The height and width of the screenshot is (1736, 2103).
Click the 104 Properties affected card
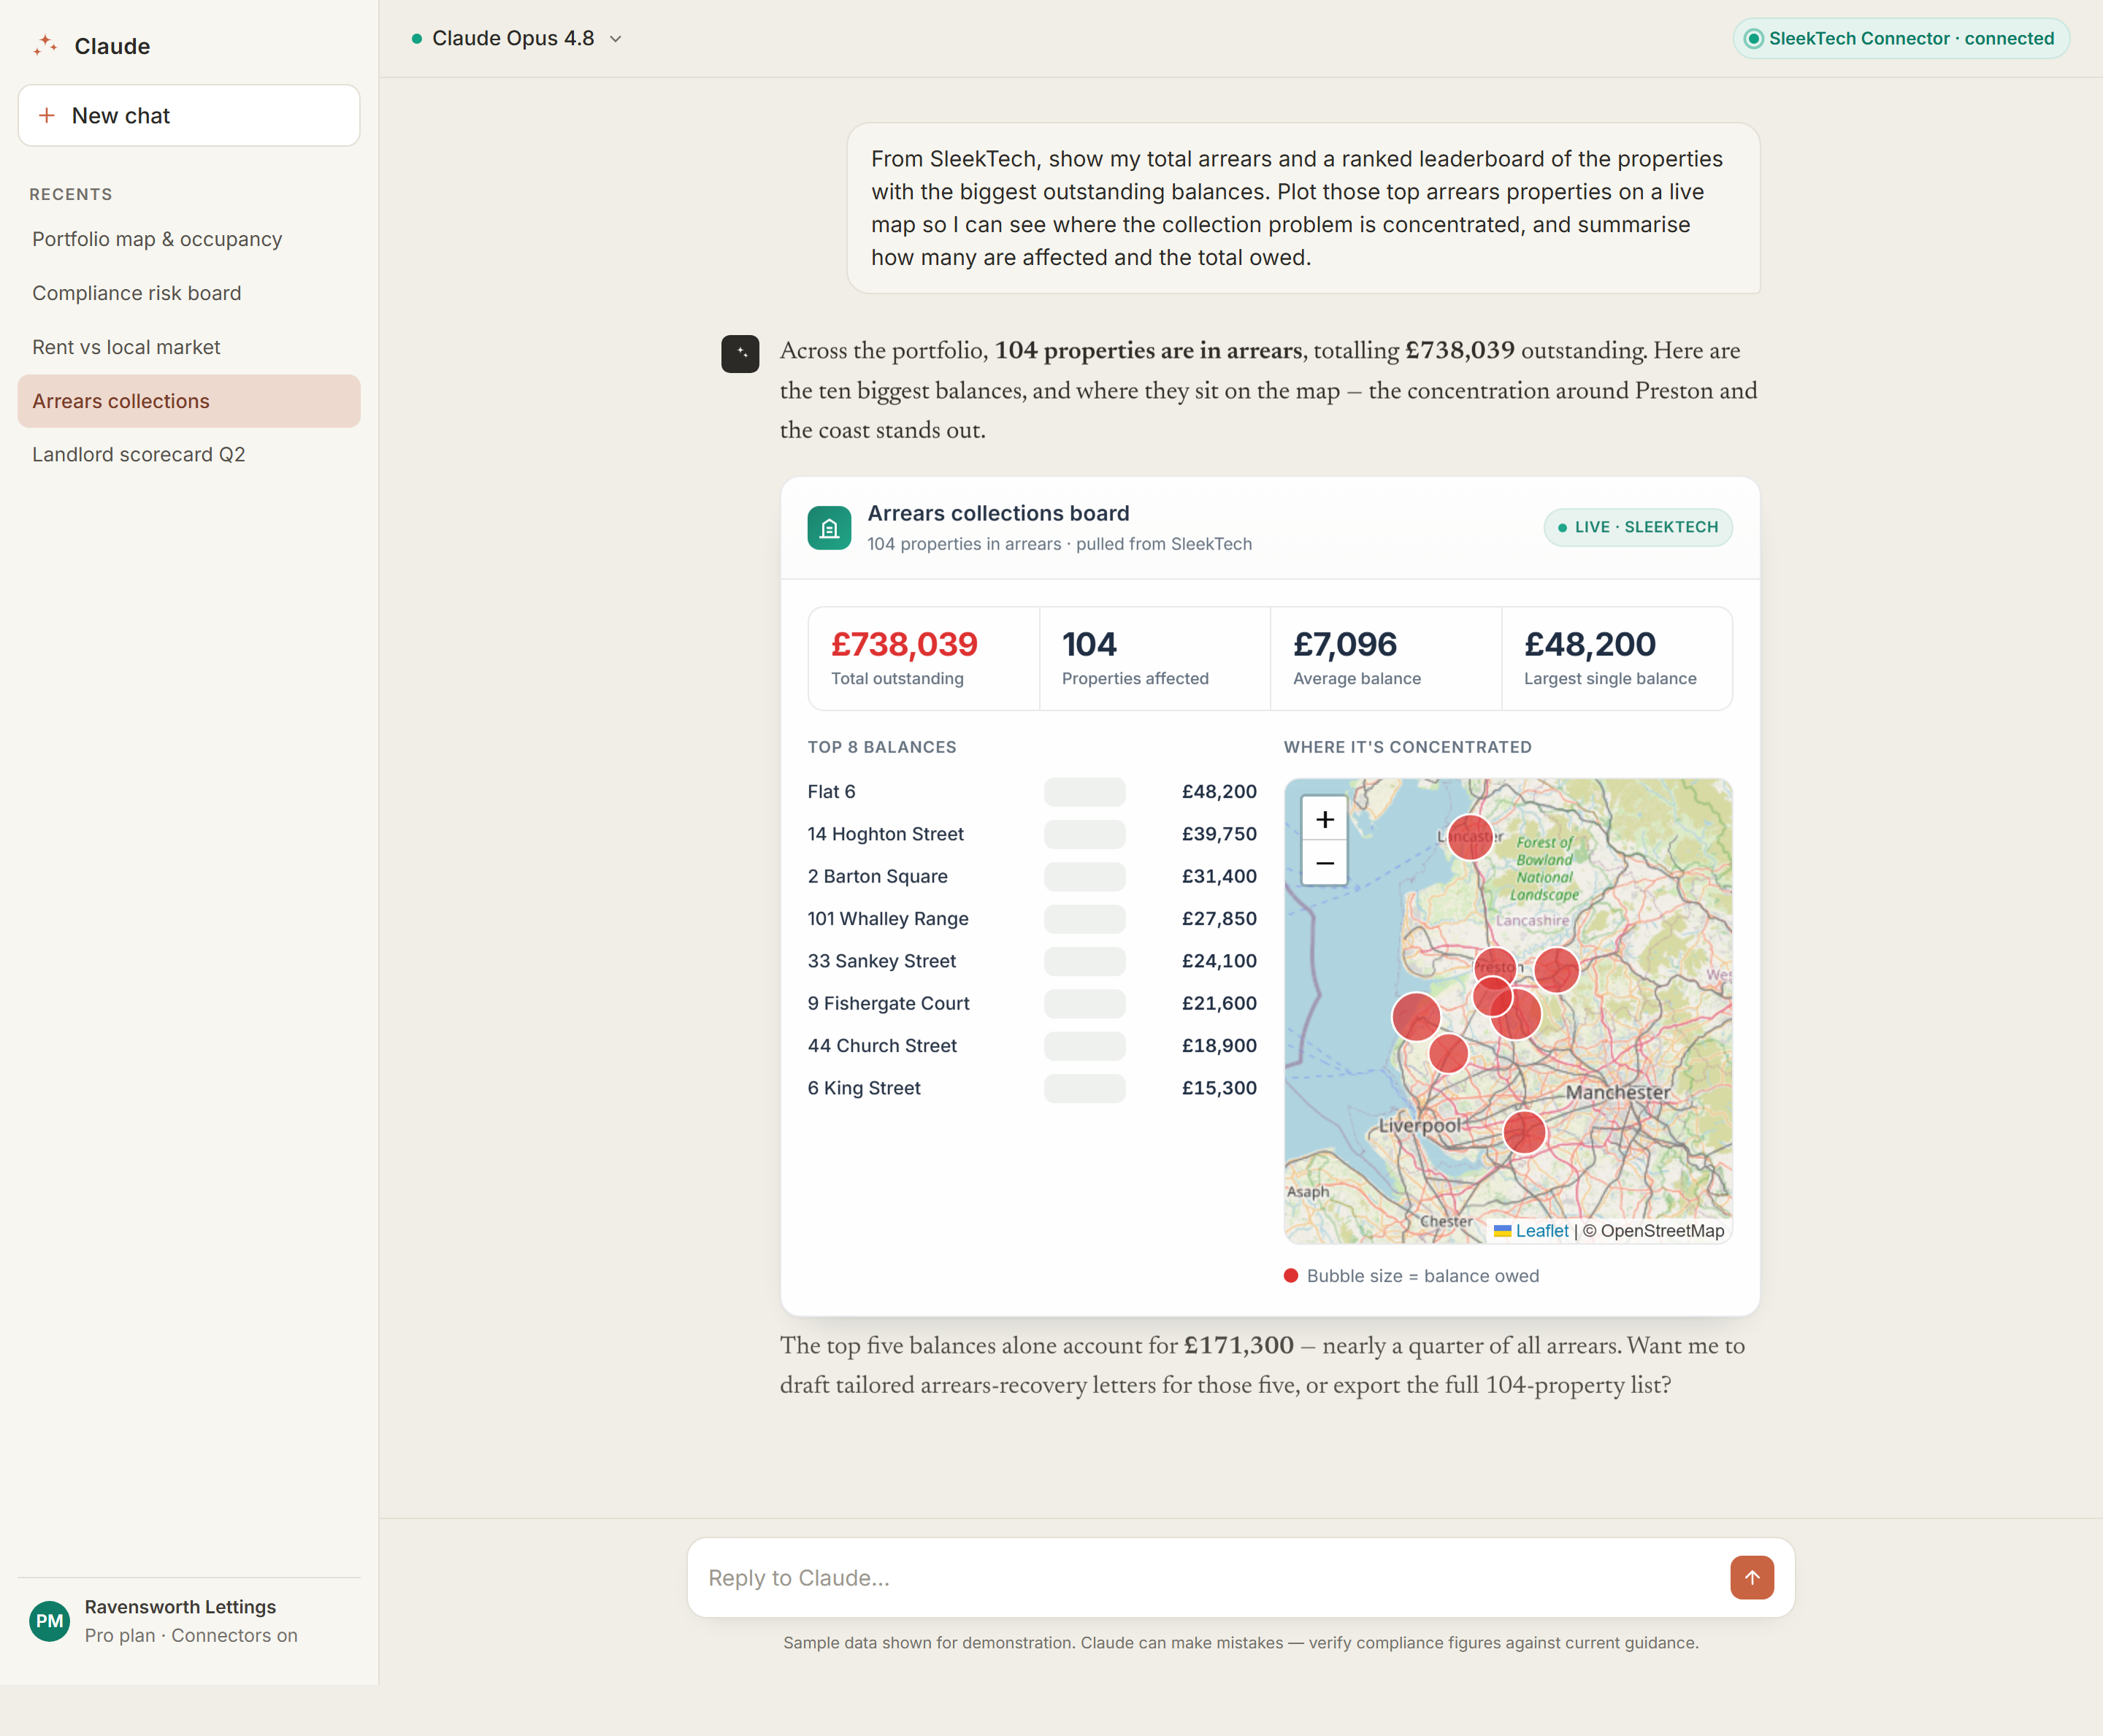[1154, 658]
